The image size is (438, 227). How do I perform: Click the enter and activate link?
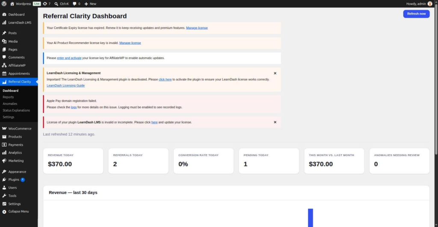[69, 58]
